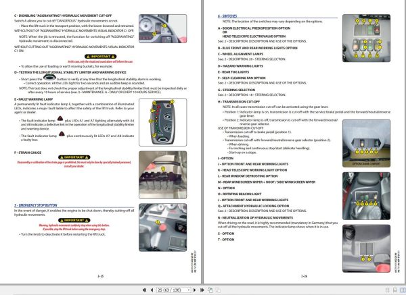The width and height of the screenshot is (406, 295).
Task: Open the page number dropdown arrow
Action: click(189, 290)
